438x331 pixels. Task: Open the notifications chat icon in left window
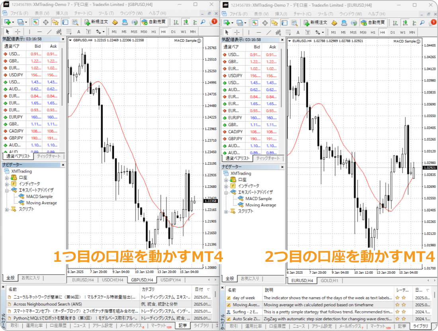213,22
